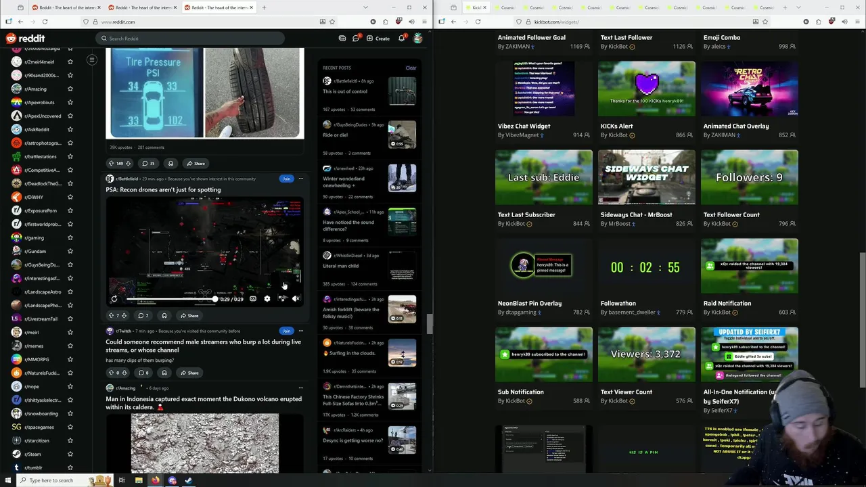
Task: Share the tire pressure post
Action: click(196, 163)
